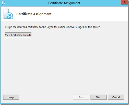Image resolution: width=129 pixels, height=105 pixels.
Task: Click the Certificate Assignment title bar text
Action: (x=64, y=3)
